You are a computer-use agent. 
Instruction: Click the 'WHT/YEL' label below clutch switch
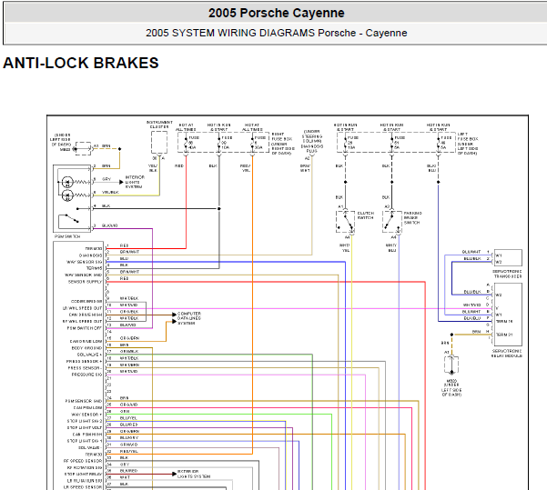(344, 248)
